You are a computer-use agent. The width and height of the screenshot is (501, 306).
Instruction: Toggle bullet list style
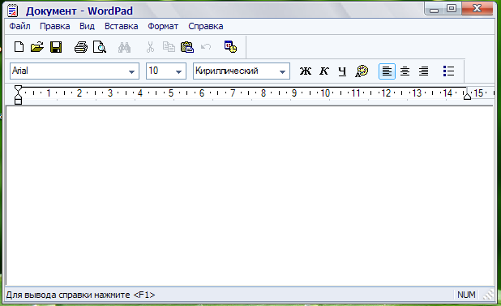pos(448,71)
